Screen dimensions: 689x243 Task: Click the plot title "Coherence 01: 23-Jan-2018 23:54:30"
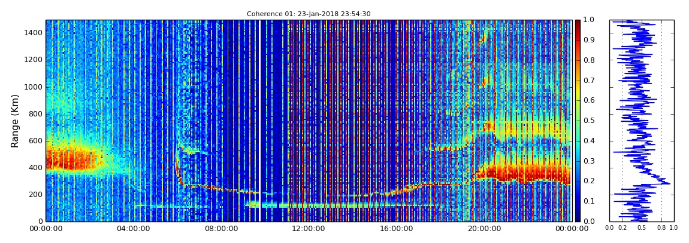[x=309, y=14]
